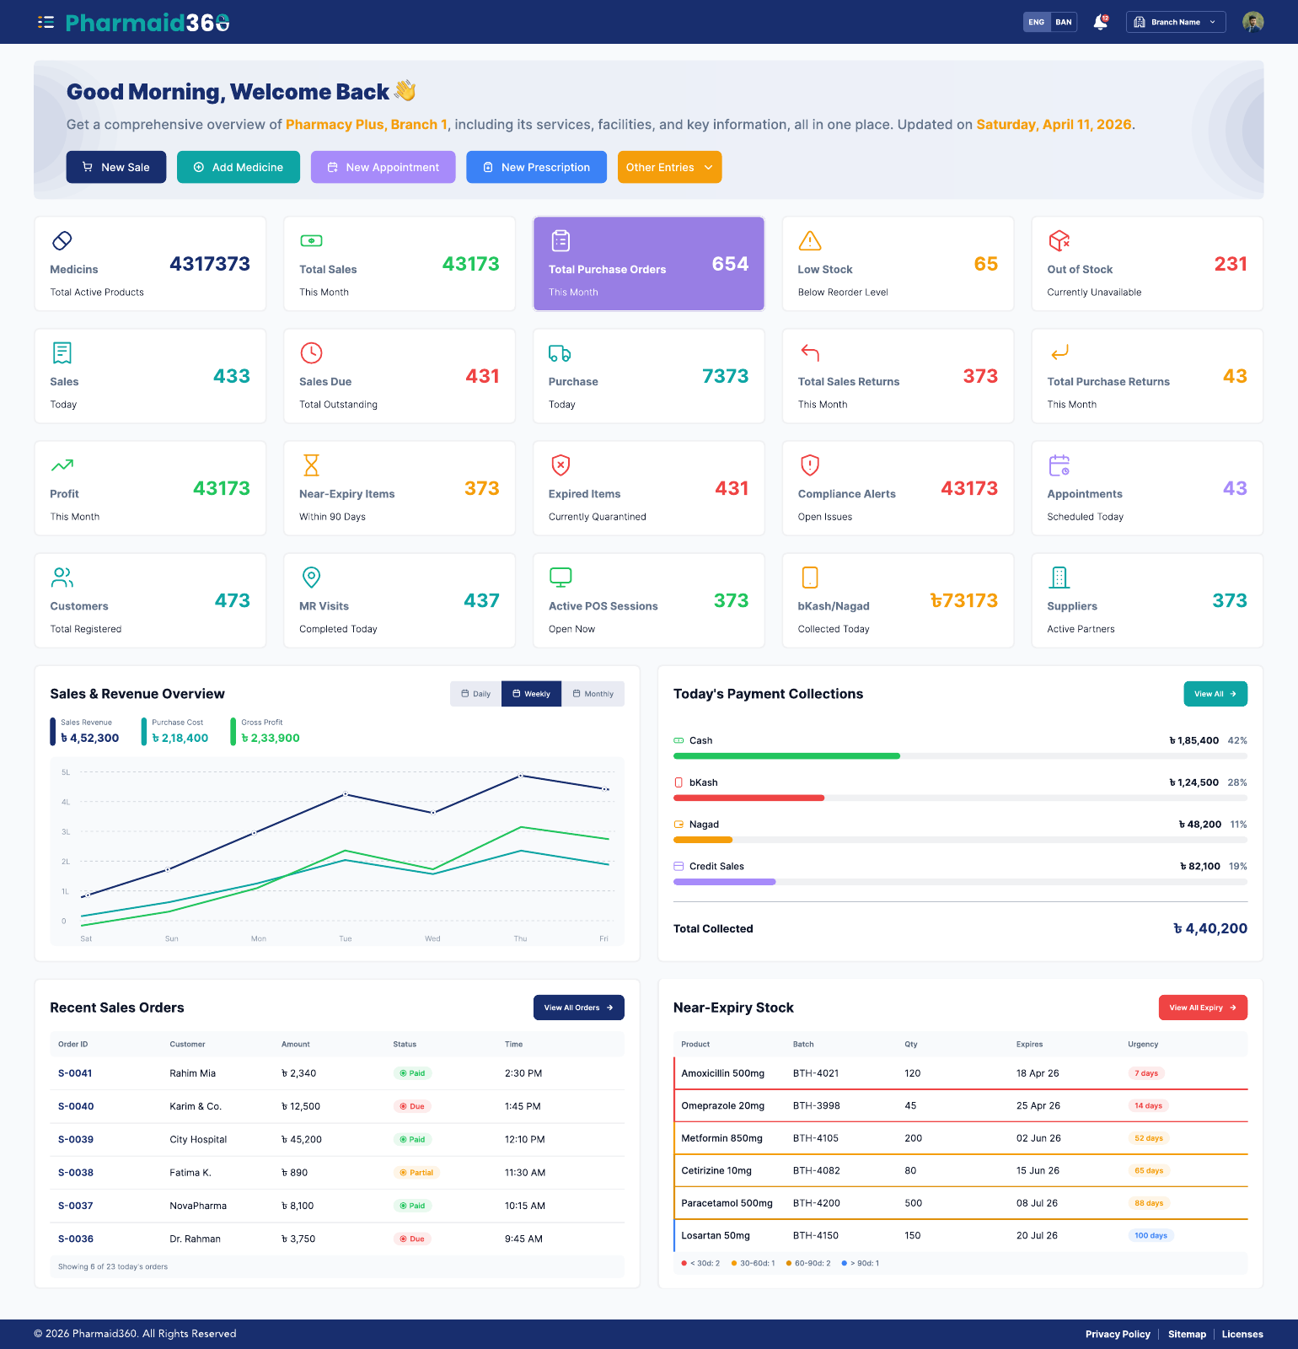
Task: Expand the Branch Name dropdown
Action: 1176,22
